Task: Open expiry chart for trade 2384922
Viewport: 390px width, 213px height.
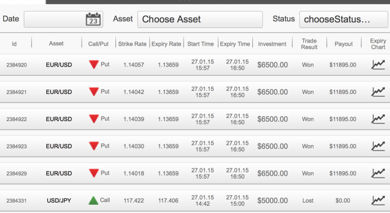Action: coord(378,119)
